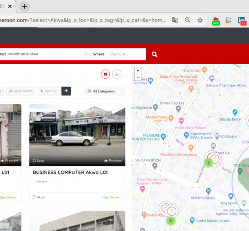This screenshot has width=249, height=231.
Task: Click the Mediterranee restaurant map pin
Action: pos(171,118)
